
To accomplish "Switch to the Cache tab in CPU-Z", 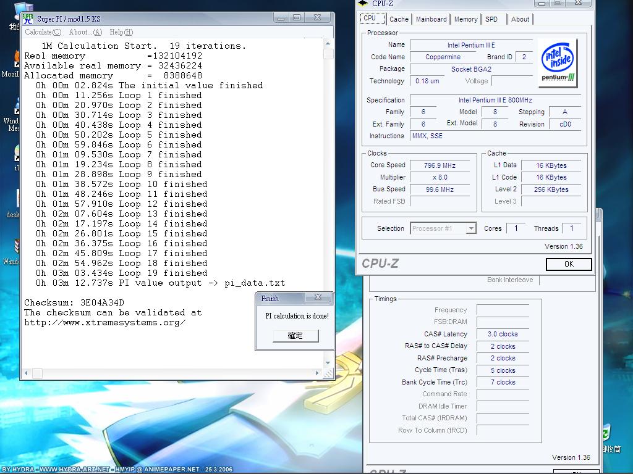I will pos(399,19).
